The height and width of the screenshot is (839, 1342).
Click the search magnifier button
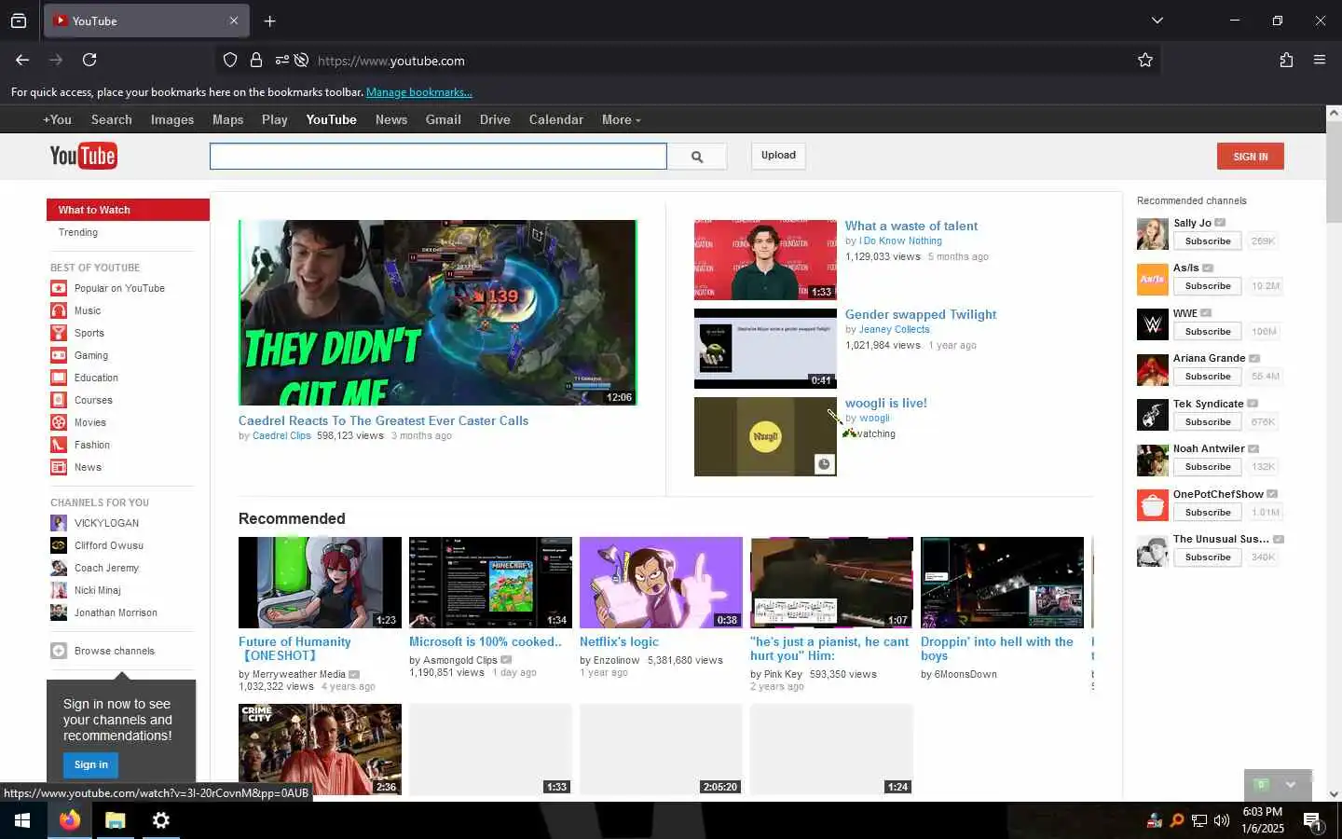[x=697, y=157]
